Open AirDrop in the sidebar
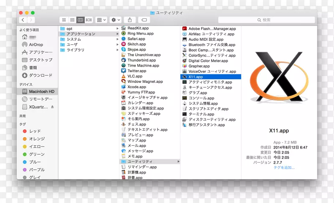The height and width of the screenshot is (203, 334). tap(37, 45)
